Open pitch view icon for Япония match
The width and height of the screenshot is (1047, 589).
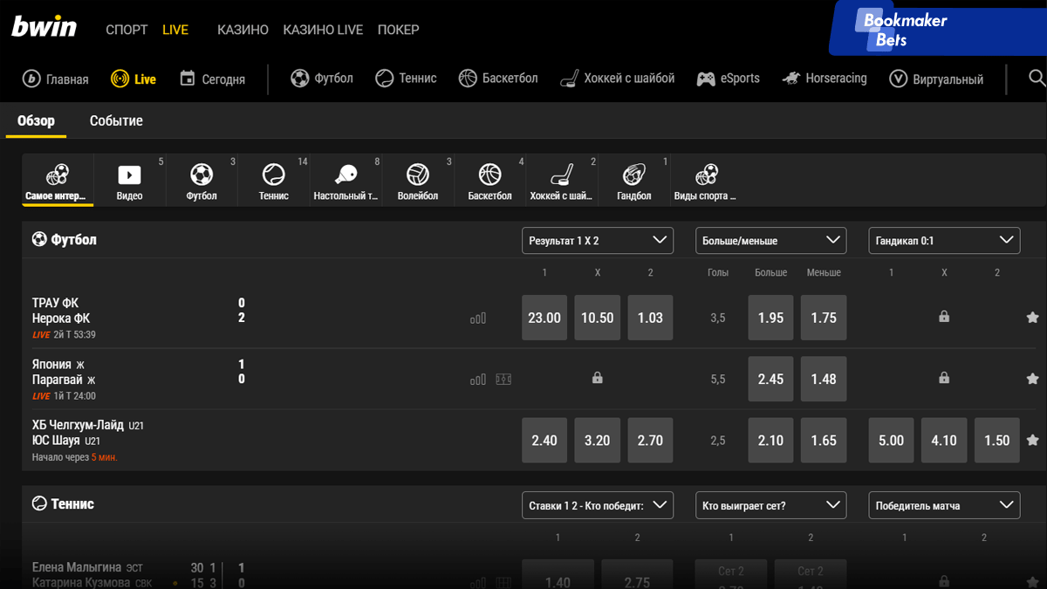coord(503,380)
